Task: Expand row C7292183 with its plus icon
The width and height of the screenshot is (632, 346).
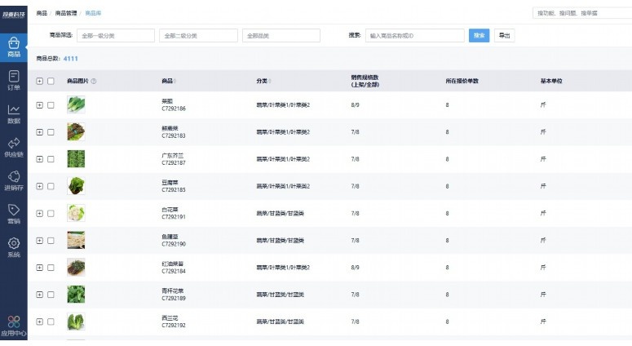Action: point(39,132)
